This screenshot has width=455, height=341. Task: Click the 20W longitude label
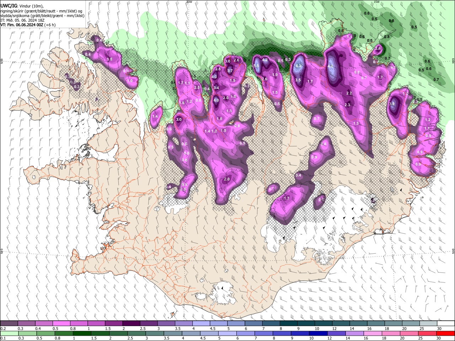pyautogui.click(x=189, y=2)
